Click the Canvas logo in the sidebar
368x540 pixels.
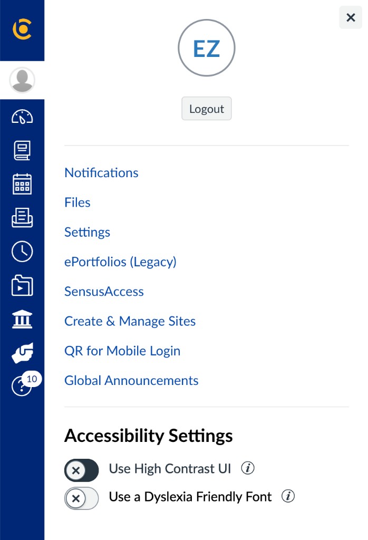[x=22, y=30]
